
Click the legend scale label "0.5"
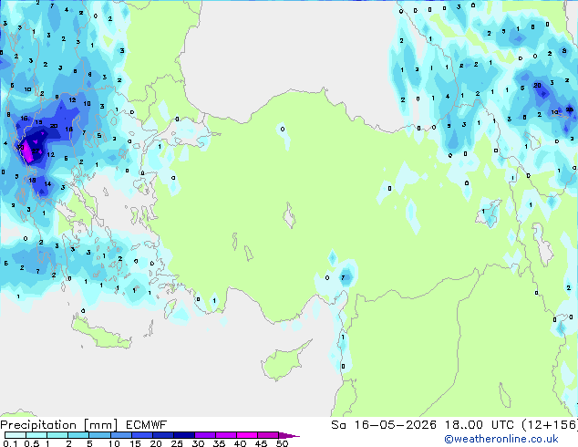coord(32,443)
